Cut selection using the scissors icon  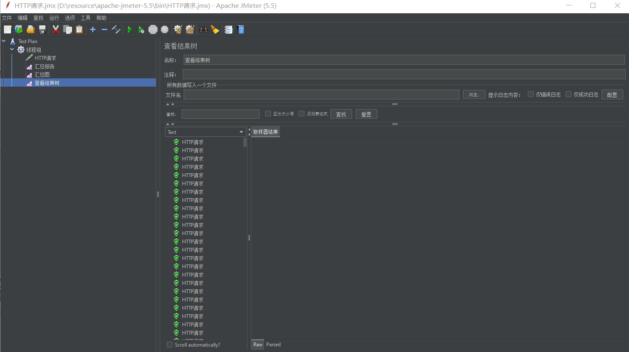coord(56,29)
